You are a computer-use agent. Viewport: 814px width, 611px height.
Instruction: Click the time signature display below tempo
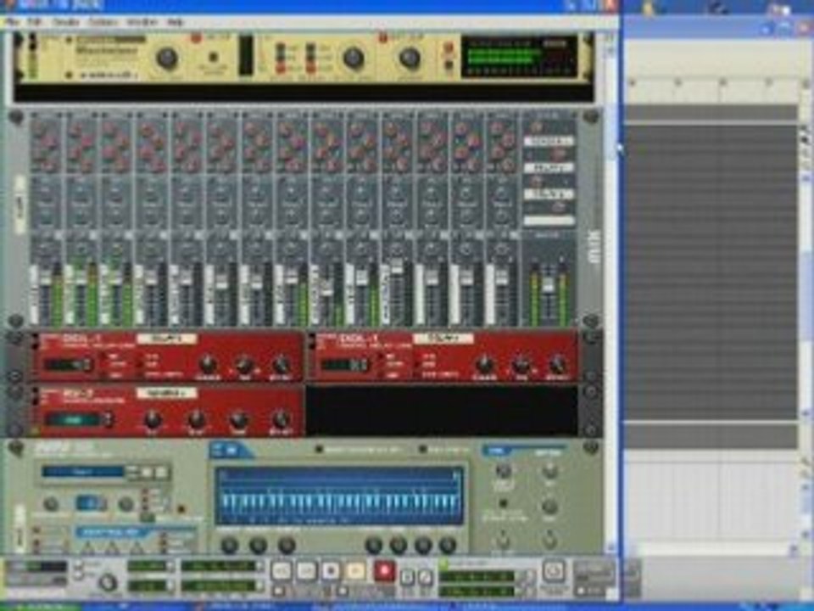click(x=148, y=586)
